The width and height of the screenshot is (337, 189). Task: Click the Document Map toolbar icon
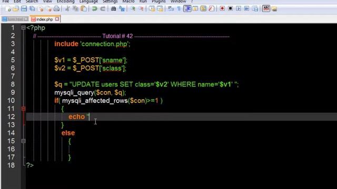pyautogui.click(x=203, y=9)
